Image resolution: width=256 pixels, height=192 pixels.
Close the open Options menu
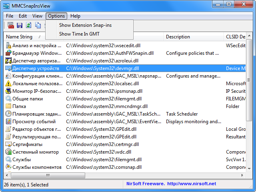coord(56,16)
